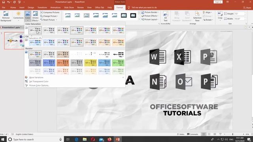Viewport: 253px width, 142px height.
Task: Click the zoom slider handle
Action: (232, 134)
